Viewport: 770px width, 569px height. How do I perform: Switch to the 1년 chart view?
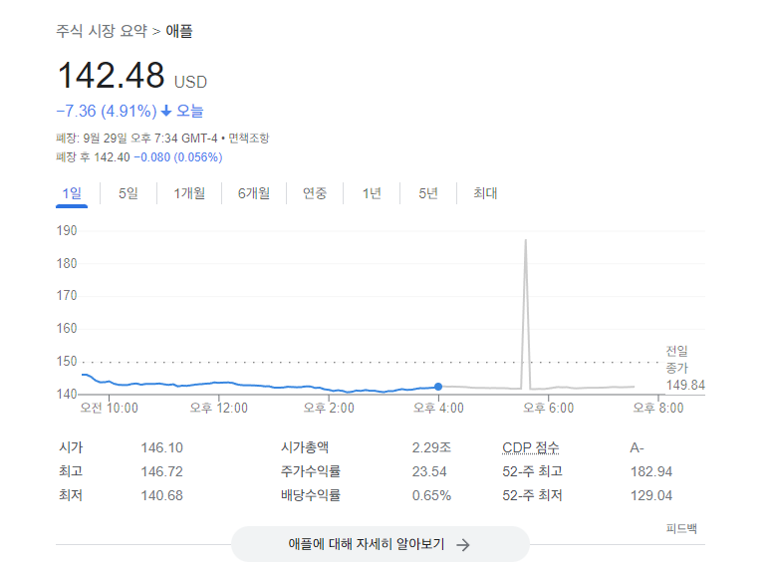372,193
